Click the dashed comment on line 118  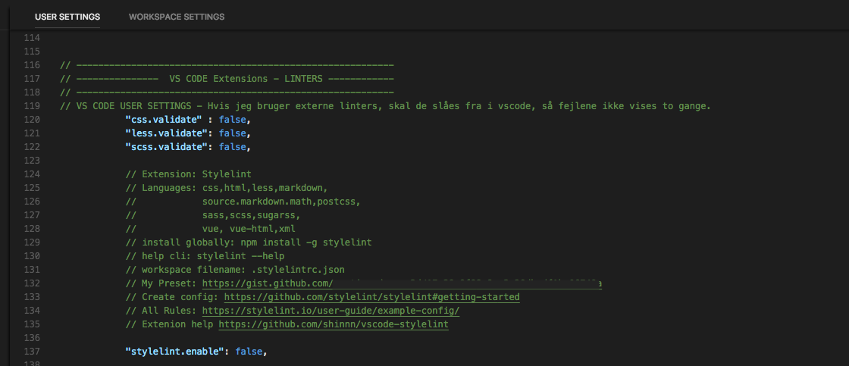coord(227,92)
